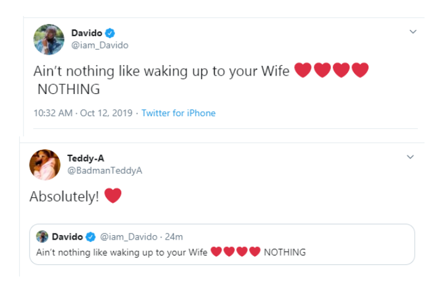
Task: Click the bold "Davido" name in top tweet
Action: tap(86, 33)
